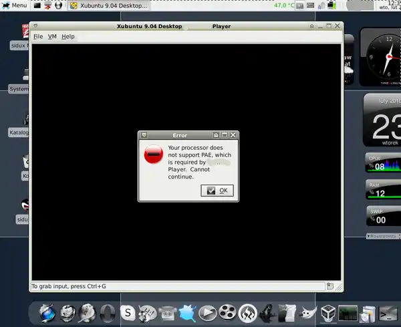
Task: Launch the blue globe browser in dock
Action: coord(47,312)
